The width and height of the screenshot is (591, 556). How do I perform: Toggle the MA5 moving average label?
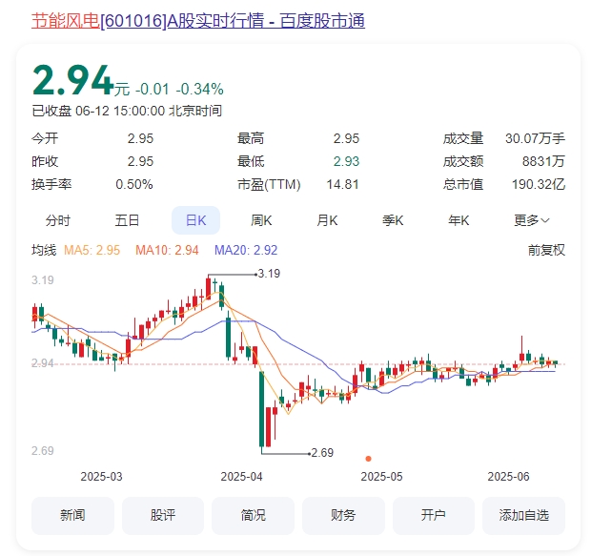click(x=92, y=250)
